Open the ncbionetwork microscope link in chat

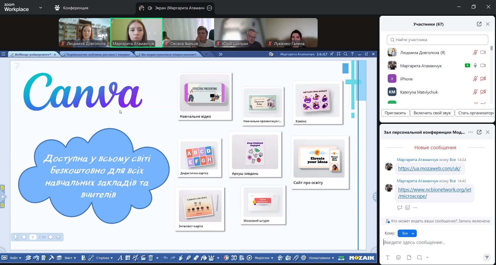pos(434,193)
